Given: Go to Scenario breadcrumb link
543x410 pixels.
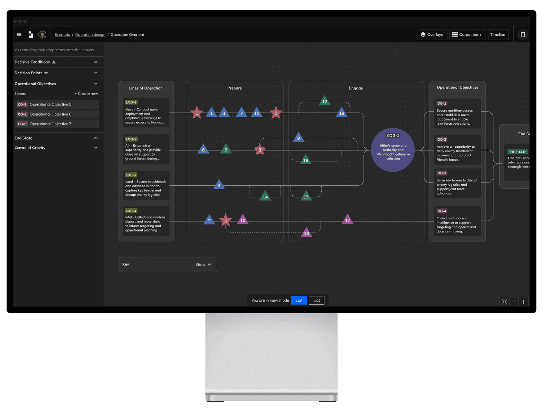Looking at the screenshot, I should [62, 35].
